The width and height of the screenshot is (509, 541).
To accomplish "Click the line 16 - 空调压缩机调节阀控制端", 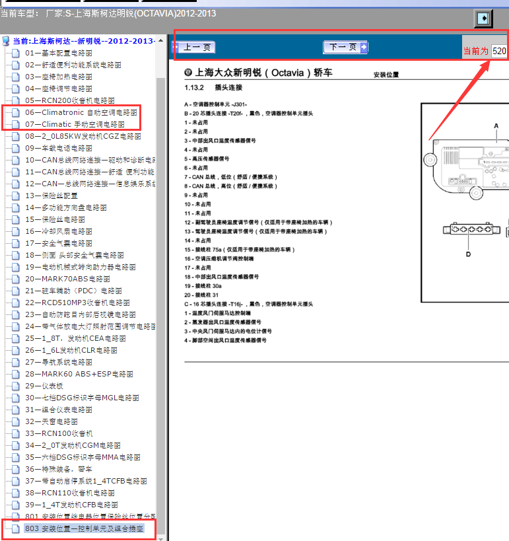I will pos(219,258).
